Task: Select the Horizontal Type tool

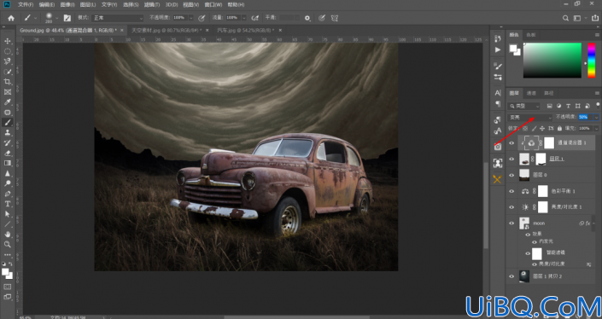Action: click(8, 204)
